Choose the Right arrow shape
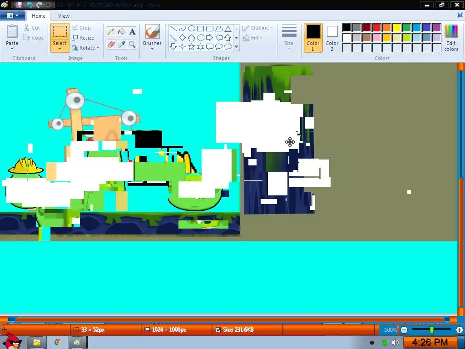This screenshot has width=465, height=349. click(x=210, y=38)
